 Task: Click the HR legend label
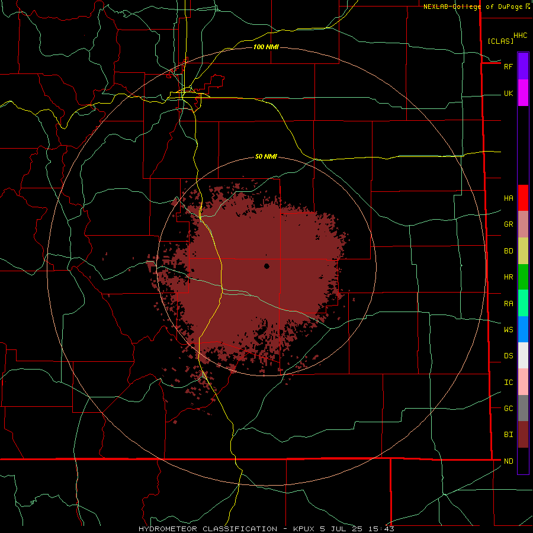[x=508, y=277]
